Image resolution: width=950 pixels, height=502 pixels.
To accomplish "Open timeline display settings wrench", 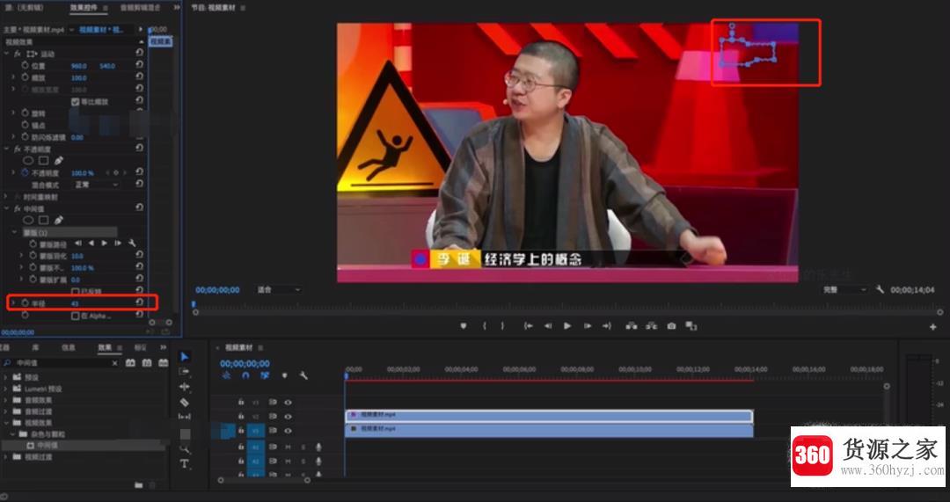I will (x=303, y=375).
